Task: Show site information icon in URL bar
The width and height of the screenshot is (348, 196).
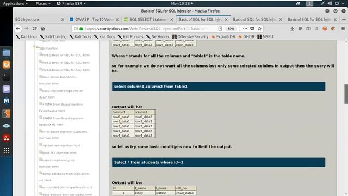Action: coord(76,29)
